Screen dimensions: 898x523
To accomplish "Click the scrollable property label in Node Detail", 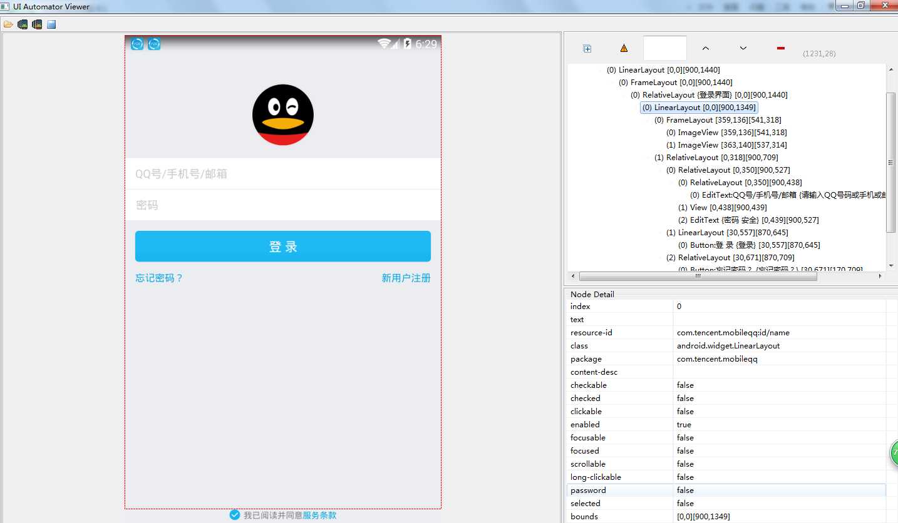I will [588, 464].
